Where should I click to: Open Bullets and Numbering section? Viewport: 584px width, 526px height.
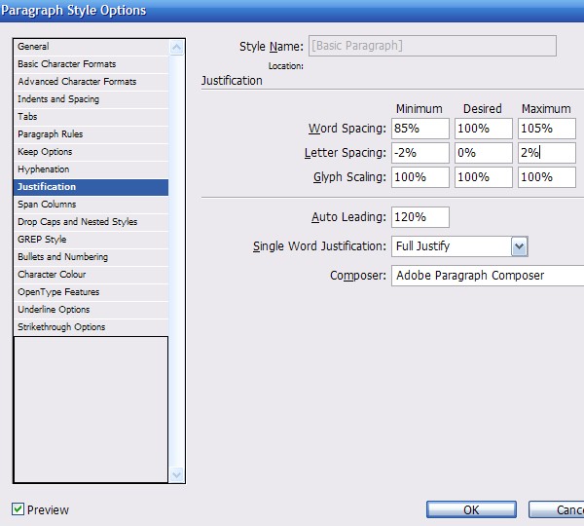(x=62, y=257)
